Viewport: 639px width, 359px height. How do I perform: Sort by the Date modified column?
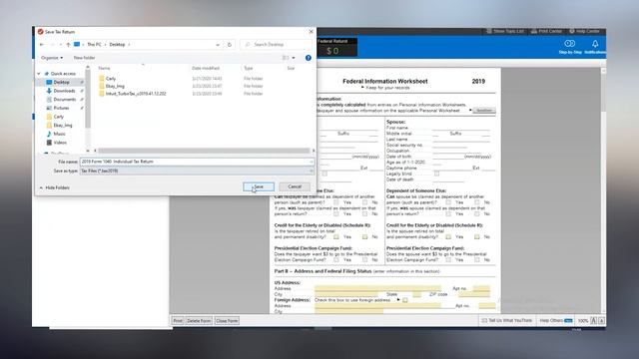click(x=206, y=68)
